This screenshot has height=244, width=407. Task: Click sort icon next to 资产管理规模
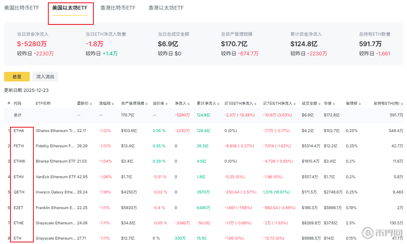point(147,104)
